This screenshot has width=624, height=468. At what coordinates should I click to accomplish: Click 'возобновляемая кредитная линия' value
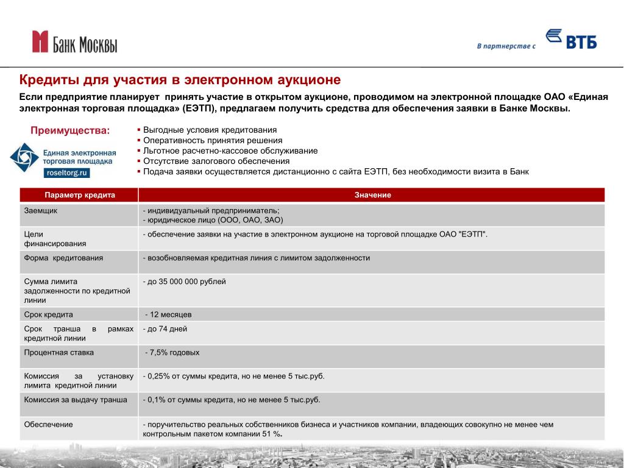click(257, 258)
